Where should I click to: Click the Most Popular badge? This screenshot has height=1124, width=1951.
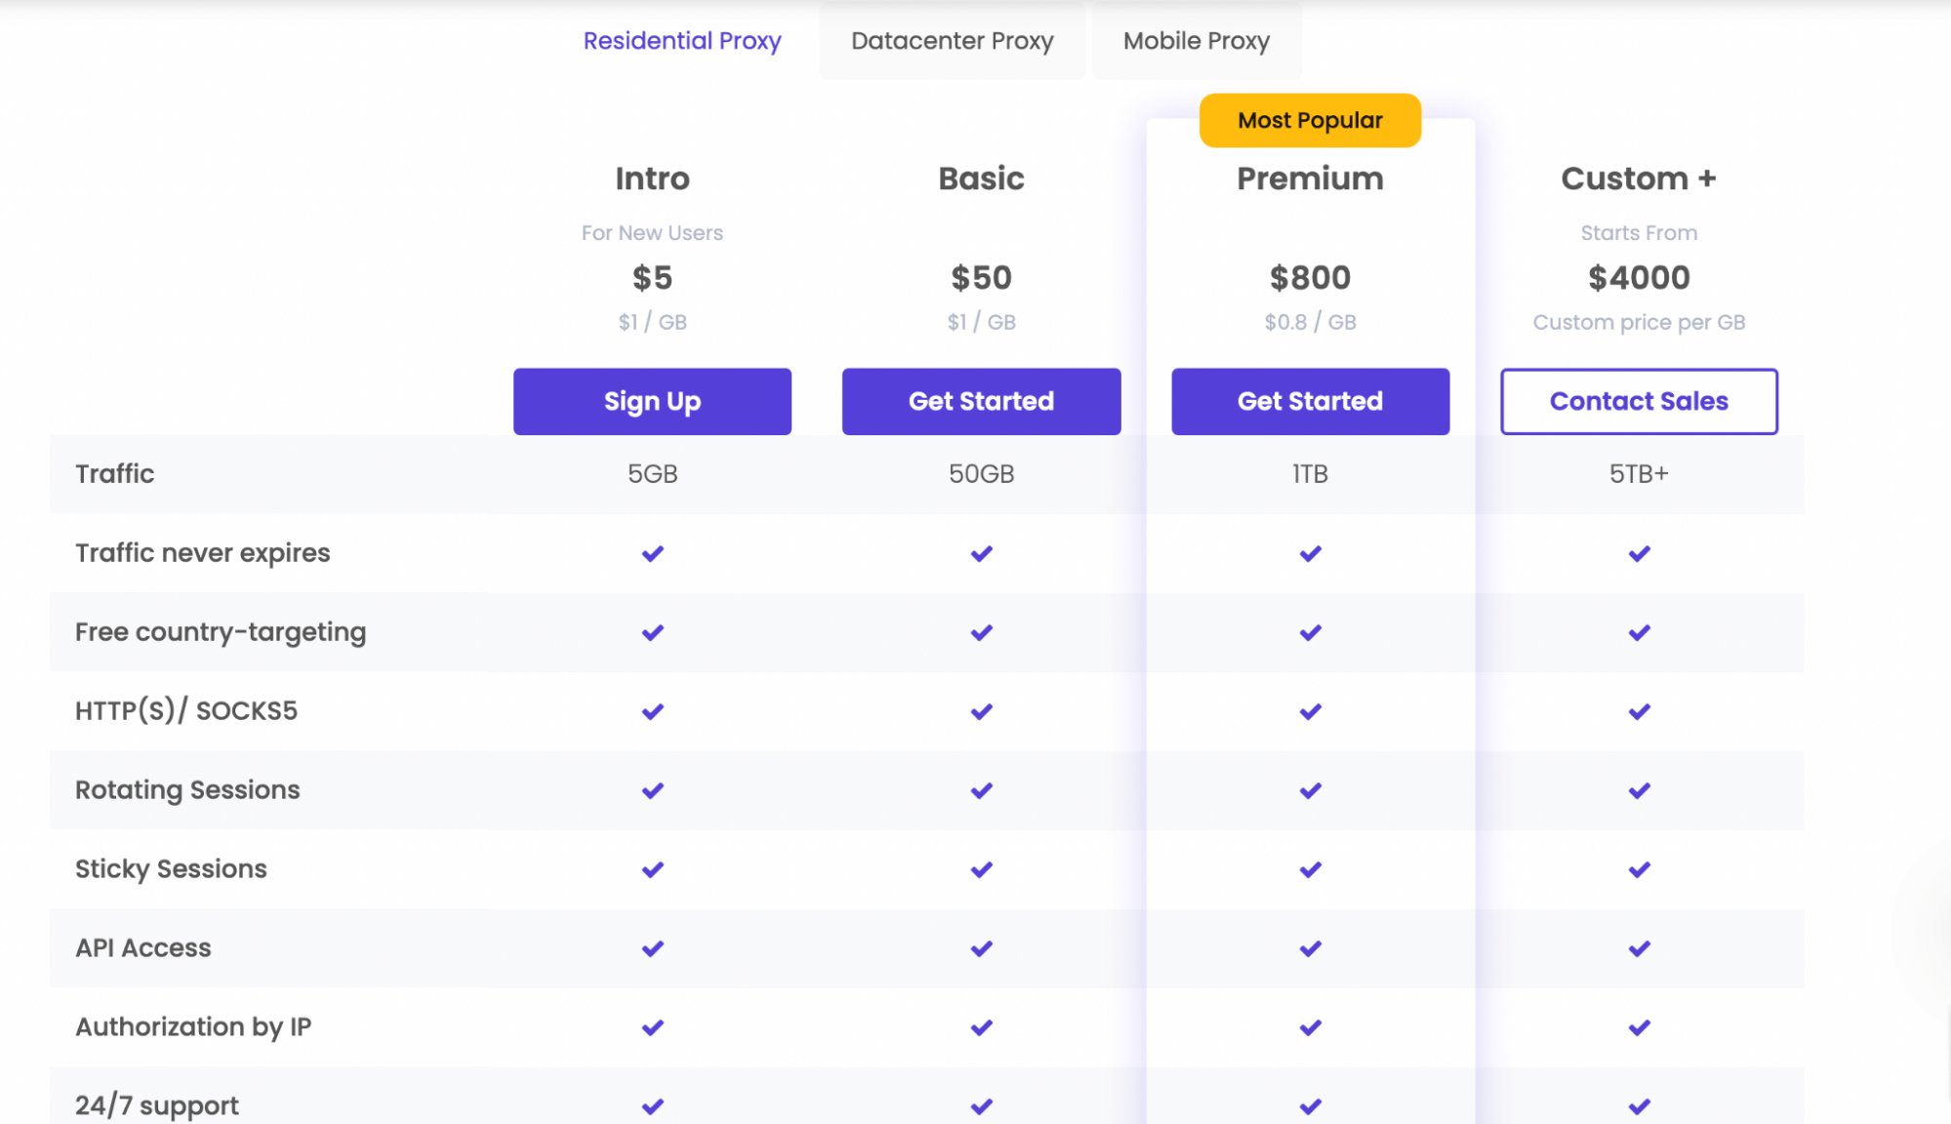pyautogui.click(x=1310, y=121)
